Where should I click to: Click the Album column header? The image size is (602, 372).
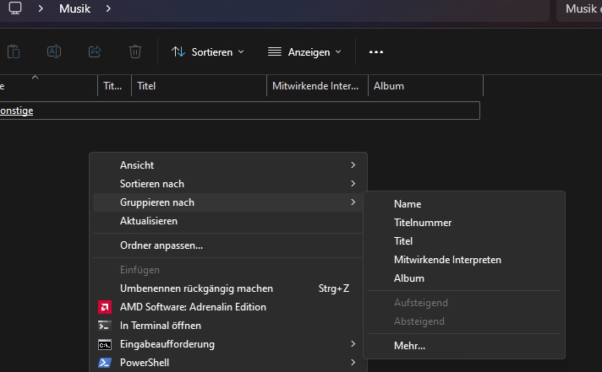(x=423, y=86)
